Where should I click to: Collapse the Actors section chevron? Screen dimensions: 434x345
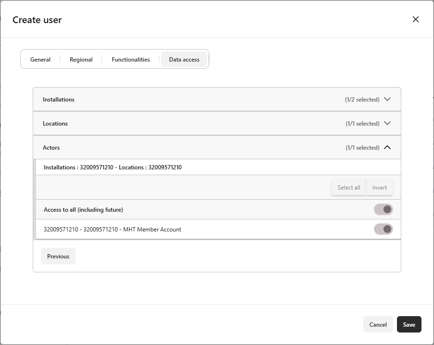[387, 148]
